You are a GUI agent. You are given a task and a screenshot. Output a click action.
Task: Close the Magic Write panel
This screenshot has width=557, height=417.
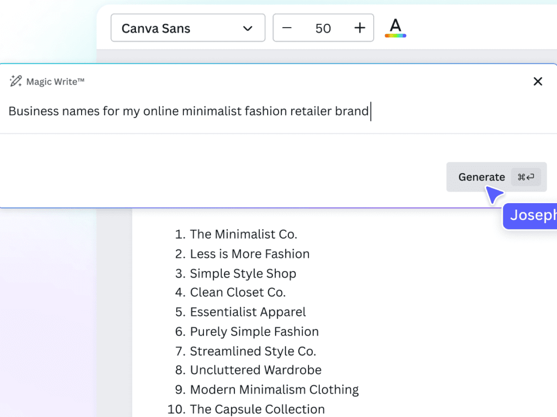537,81
